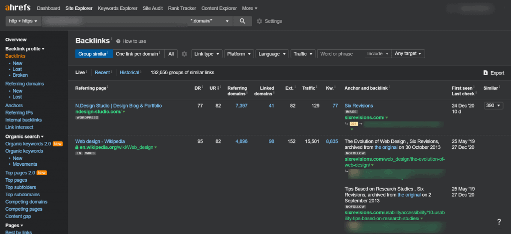Collapse the Organic search section

24,136
